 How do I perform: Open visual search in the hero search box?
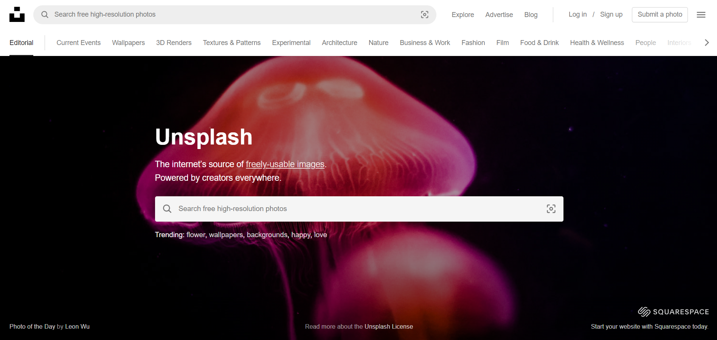(551, 209)
